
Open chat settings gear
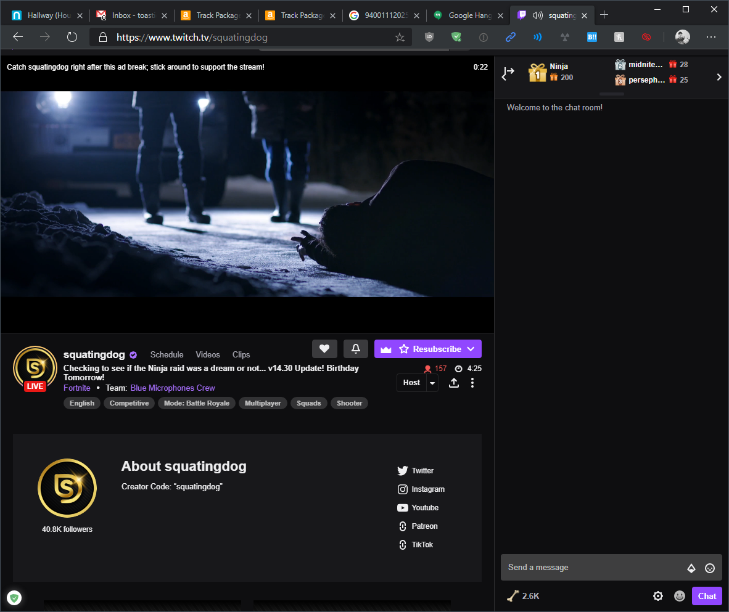[x=658, y=596]
